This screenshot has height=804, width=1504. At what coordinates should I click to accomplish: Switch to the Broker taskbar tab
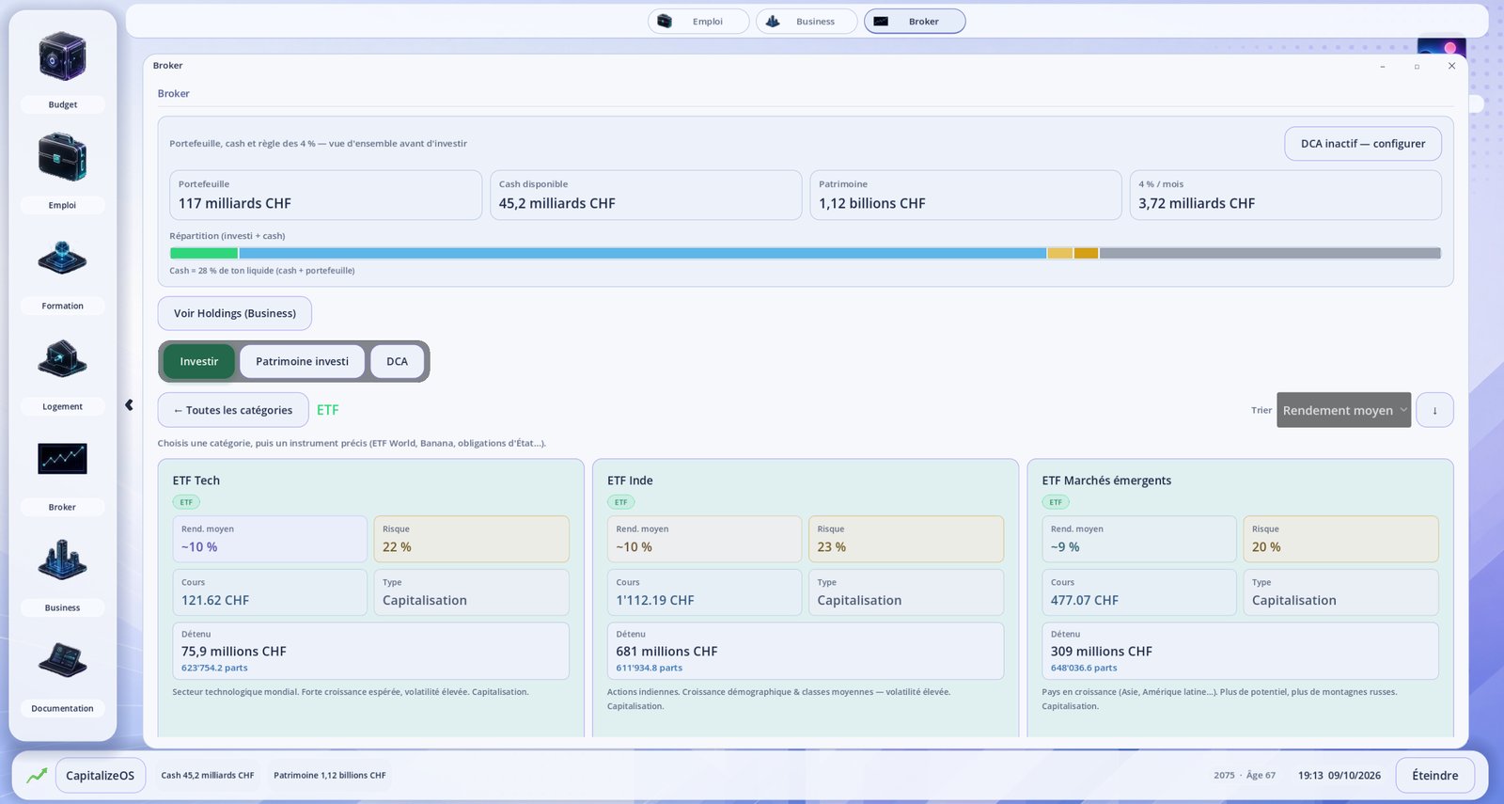point(915,22)
